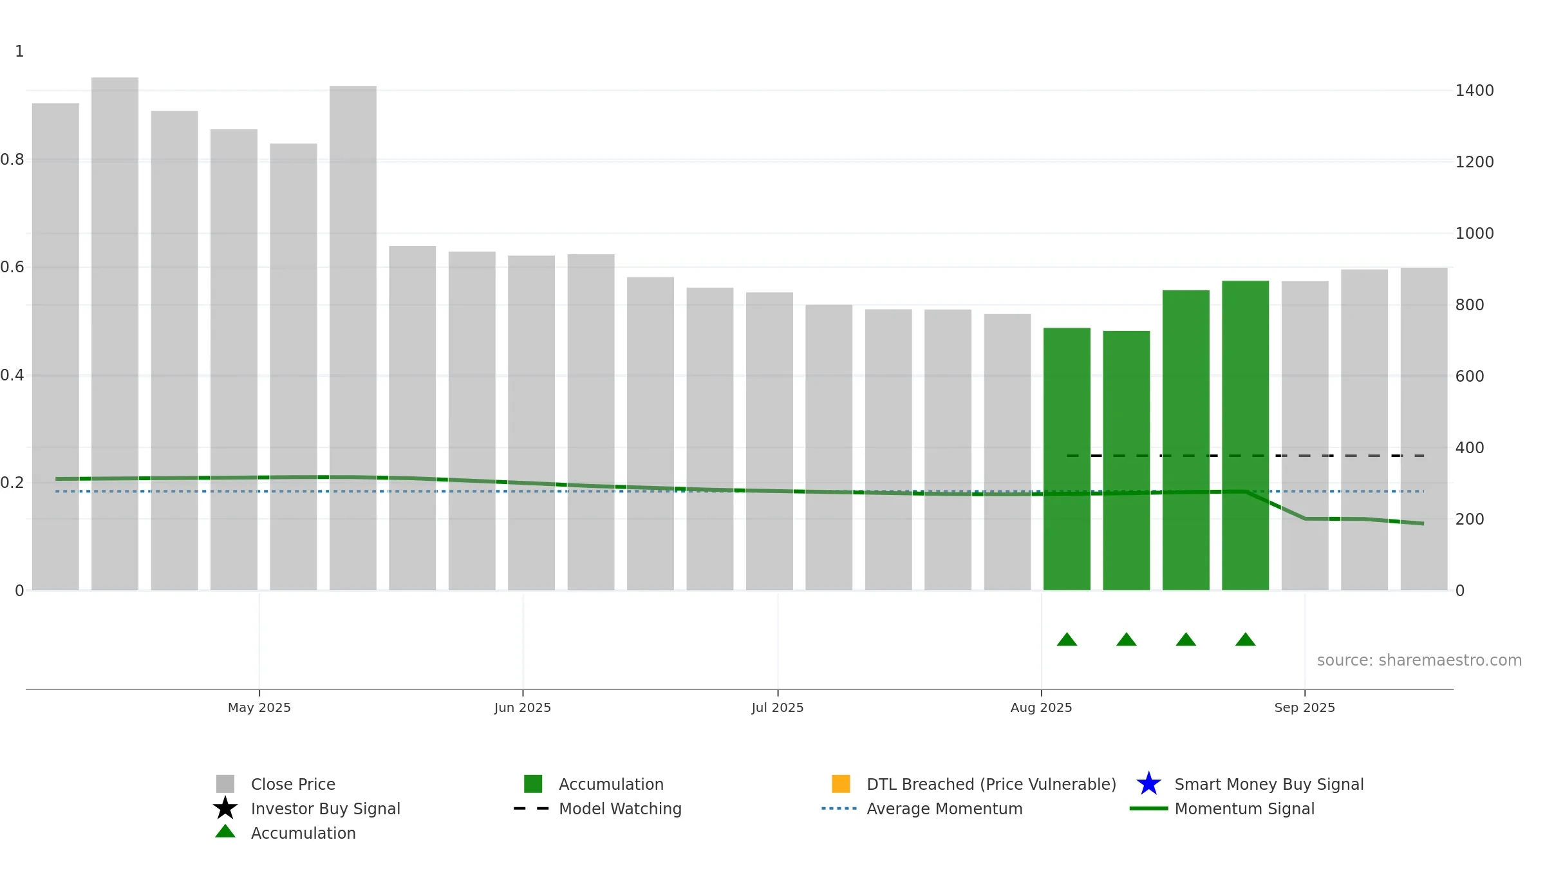The height and width of the screenshot is (869, 1545).
Task: Click the blue Smart Money Buy Signal star
Action: [x=1148, y=783]
